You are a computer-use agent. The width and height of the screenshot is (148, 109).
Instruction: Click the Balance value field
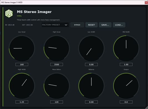(91, 102)
